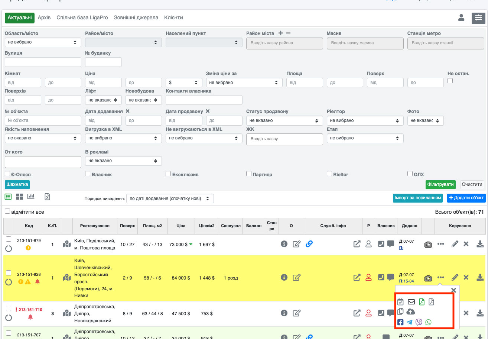Click the Facebook share icon
Screen dimensions: 488x339
point(400,322)
